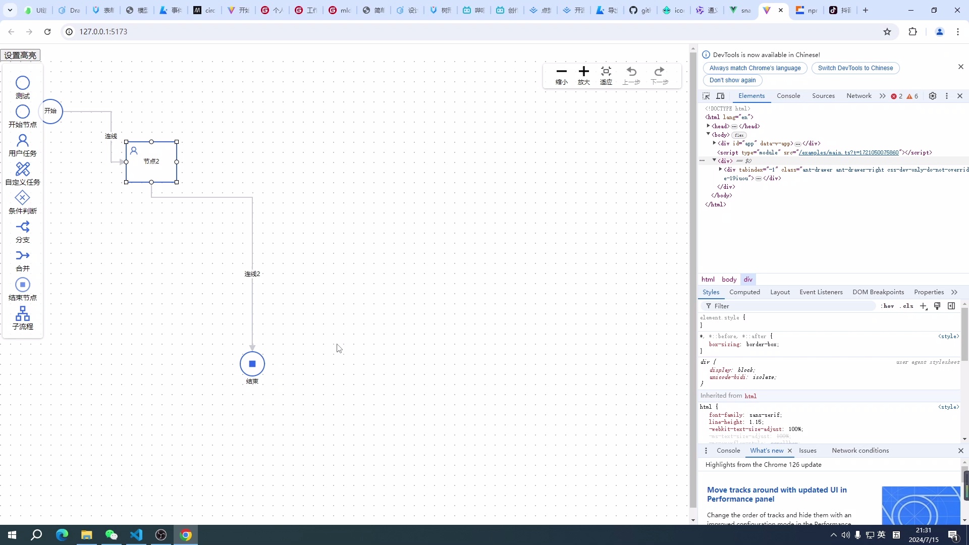Expand the head element node

(x=709, y=126)
